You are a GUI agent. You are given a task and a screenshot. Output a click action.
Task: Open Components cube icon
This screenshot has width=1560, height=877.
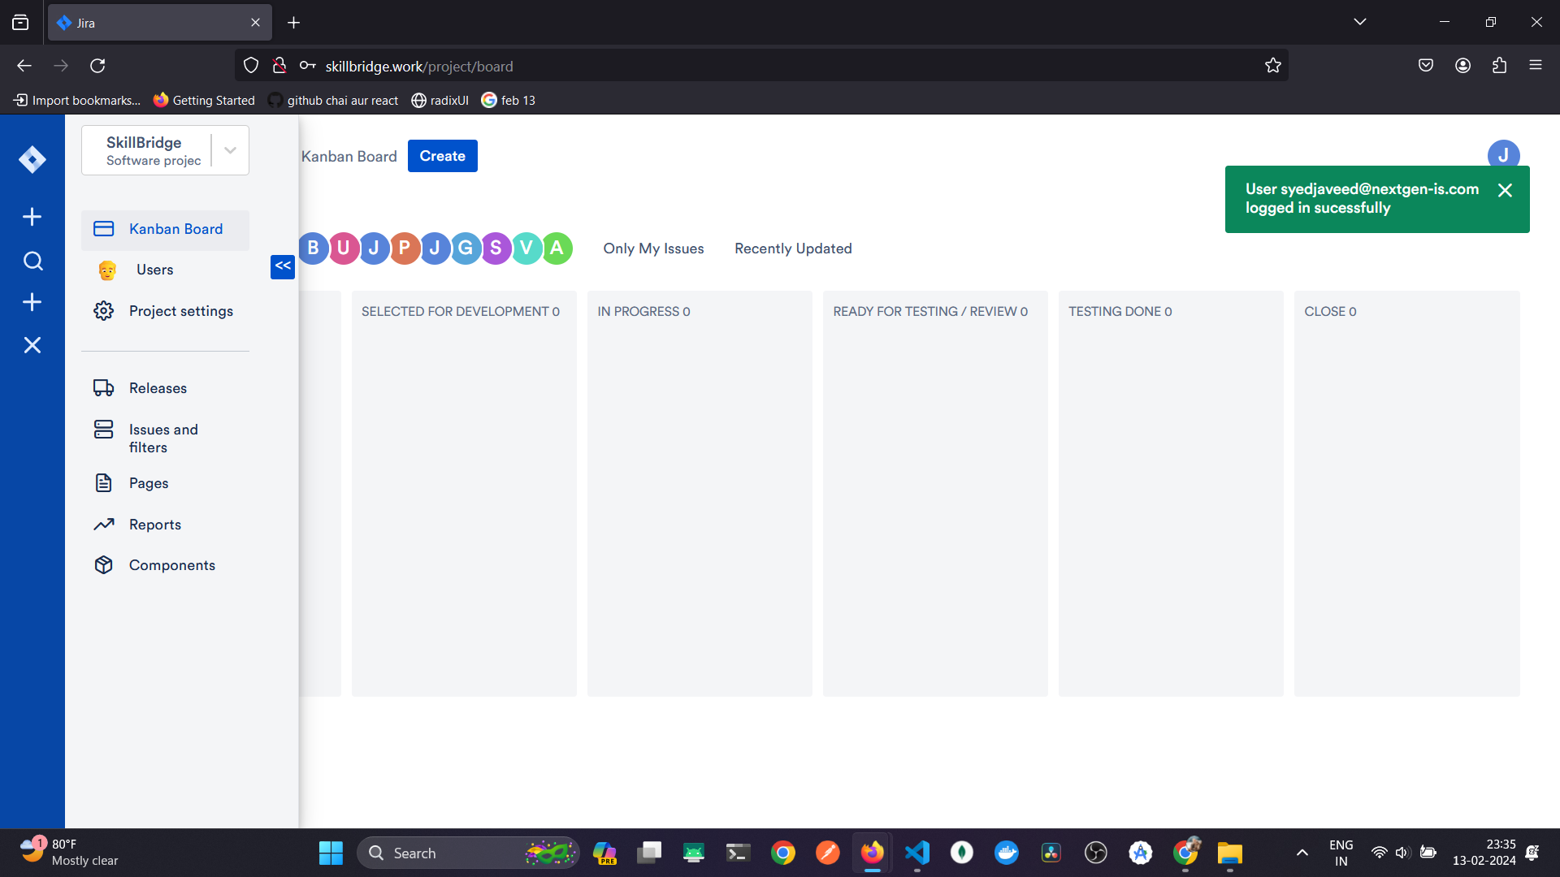[103, 565]
